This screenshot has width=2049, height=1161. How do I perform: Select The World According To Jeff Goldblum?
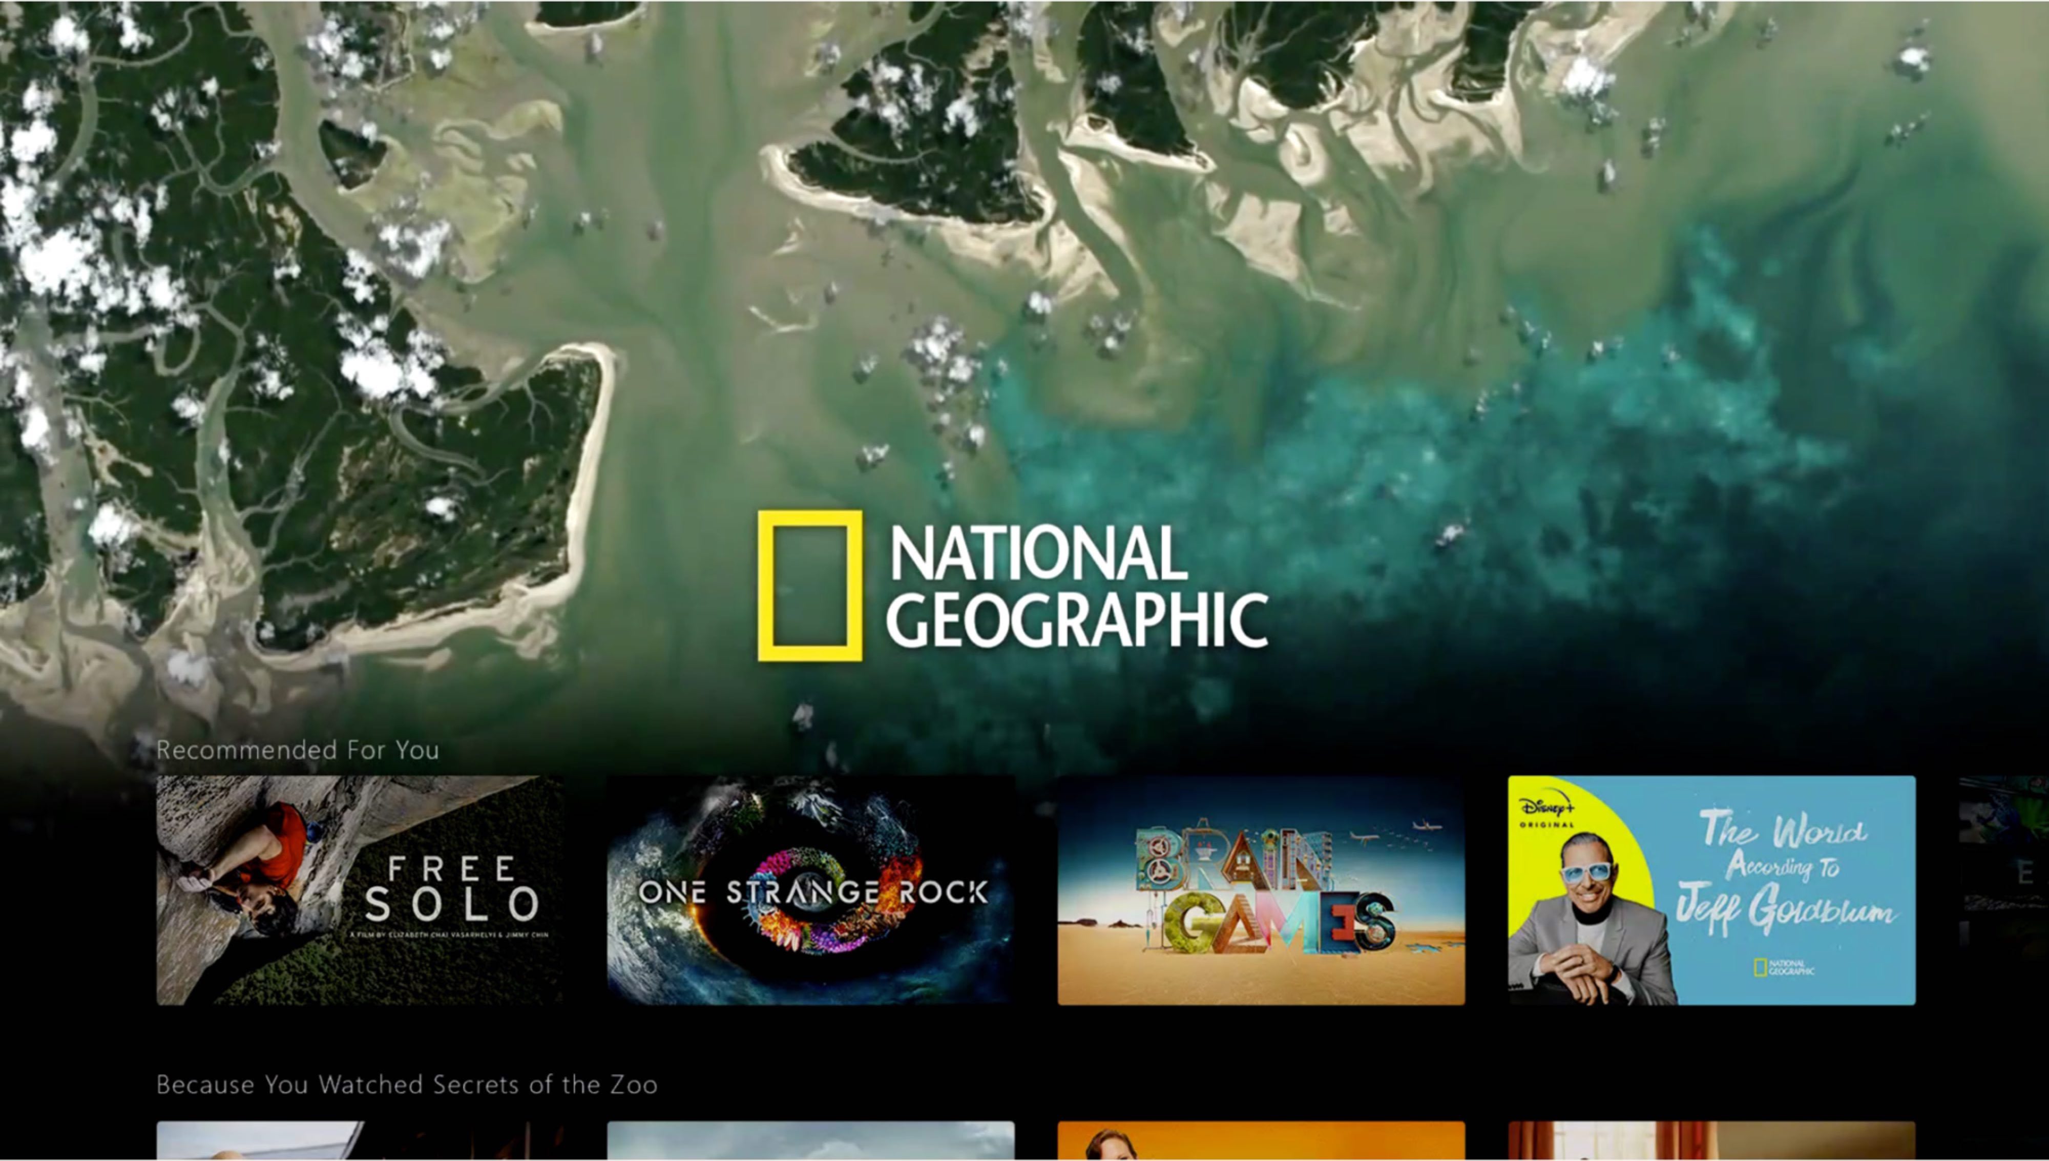pos(1711,890)
